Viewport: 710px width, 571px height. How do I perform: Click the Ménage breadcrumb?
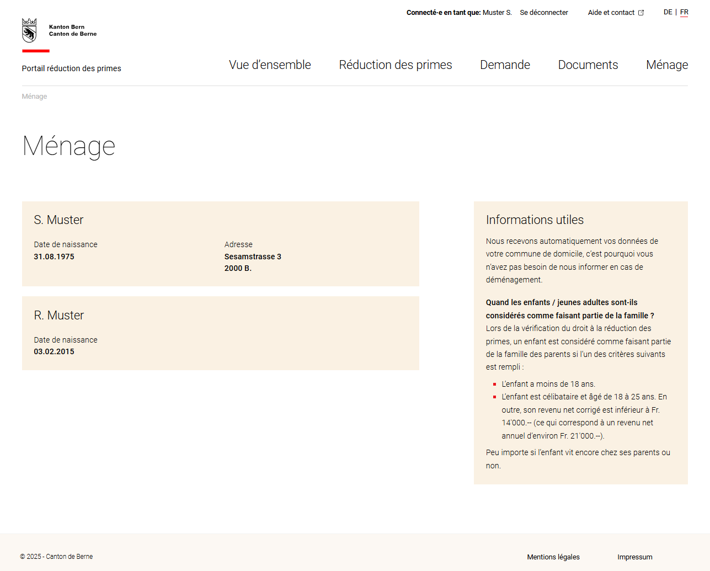click(34, 97)
